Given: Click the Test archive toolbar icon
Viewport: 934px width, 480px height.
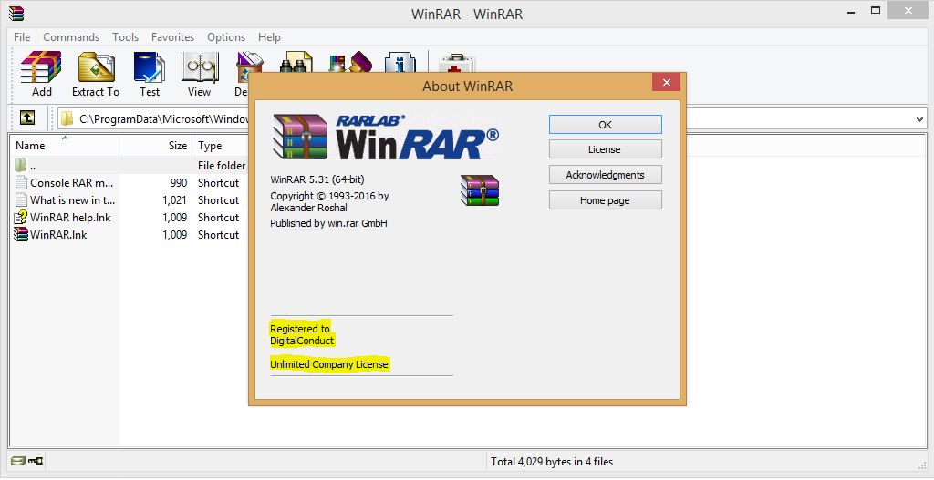Looking at the screenshot, I should pyautogui.click(x=150, y=66).
